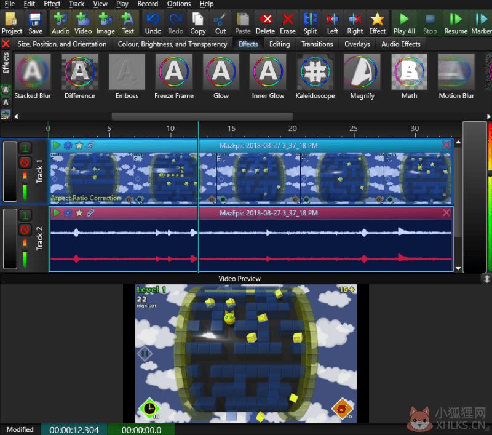Toggle Track 2 green number button
Screen dimensions: 492x435
pyautogui.click(x=25, y=215)
